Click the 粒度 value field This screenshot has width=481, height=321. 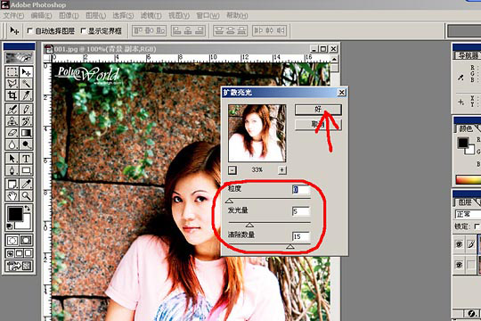pyautogui.click(x=301, y=190)
